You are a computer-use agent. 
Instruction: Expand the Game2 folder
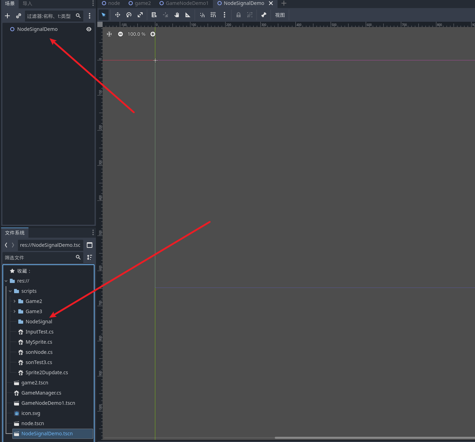click(x=14, y=301)
